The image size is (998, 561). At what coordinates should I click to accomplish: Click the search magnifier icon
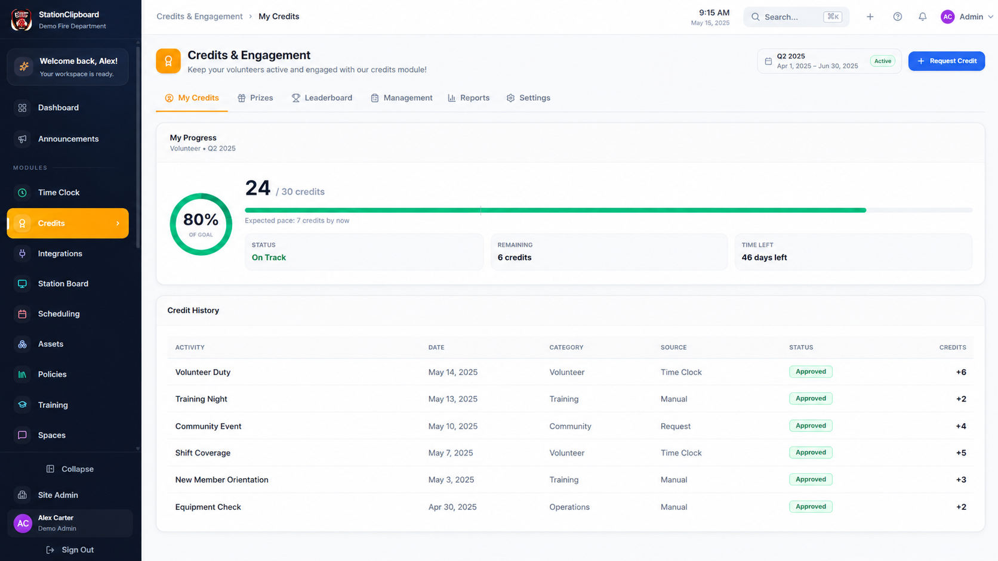pyautogui.click(x=755, y=17)
